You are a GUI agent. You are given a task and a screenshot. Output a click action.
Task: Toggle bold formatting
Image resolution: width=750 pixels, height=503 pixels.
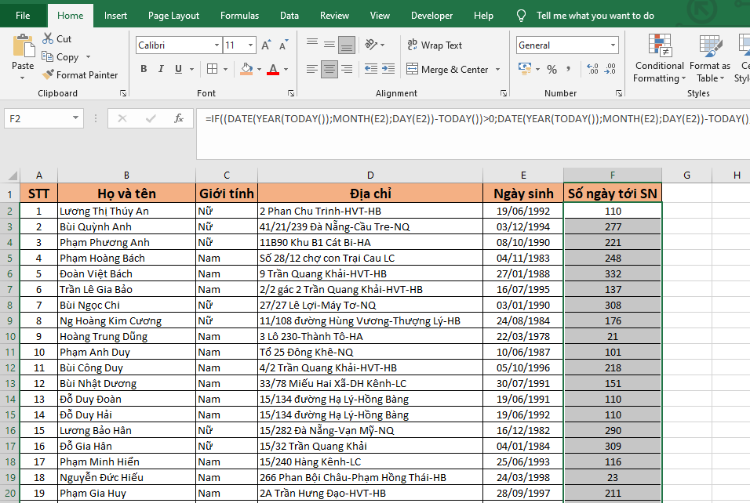[144, 70]
